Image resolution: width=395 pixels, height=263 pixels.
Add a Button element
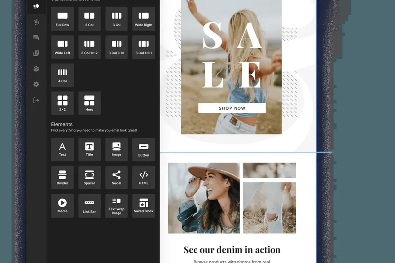(x=144, y=150)
